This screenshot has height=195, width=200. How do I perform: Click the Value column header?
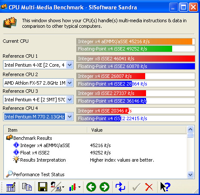pos(137,130)
